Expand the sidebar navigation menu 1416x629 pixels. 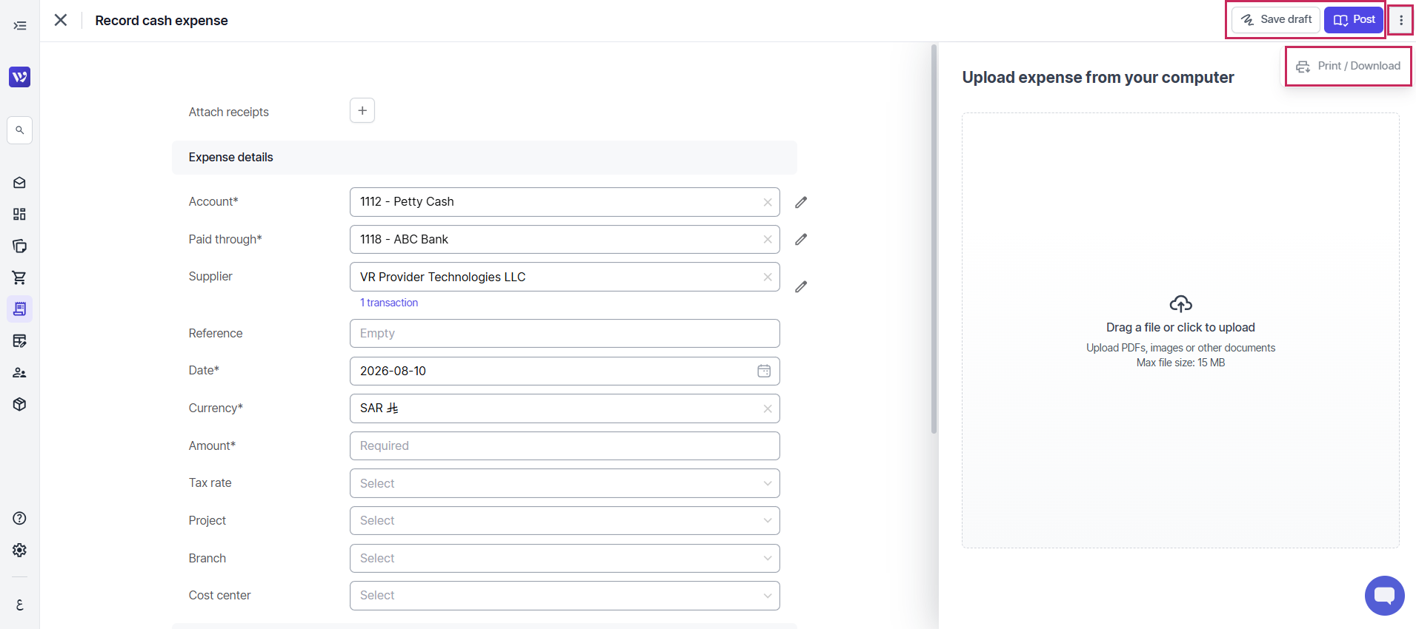pos(20,26)
